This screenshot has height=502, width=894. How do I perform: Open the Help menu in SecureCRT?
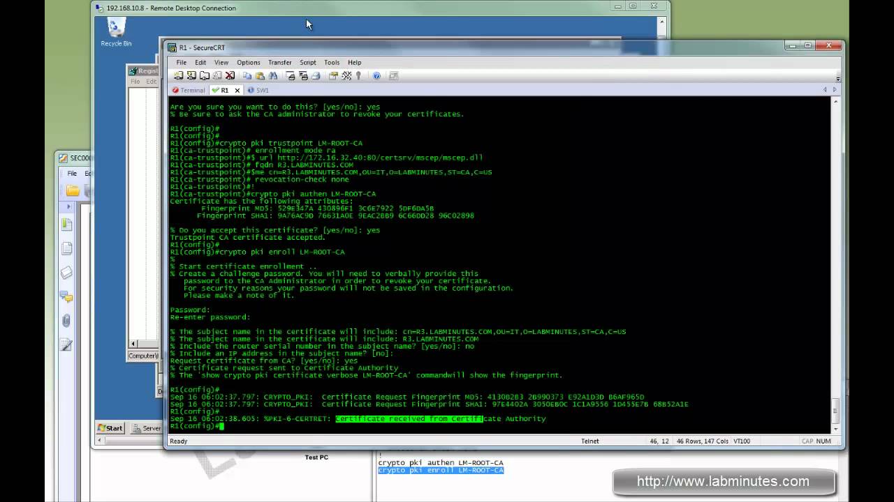tap(354, 62)
